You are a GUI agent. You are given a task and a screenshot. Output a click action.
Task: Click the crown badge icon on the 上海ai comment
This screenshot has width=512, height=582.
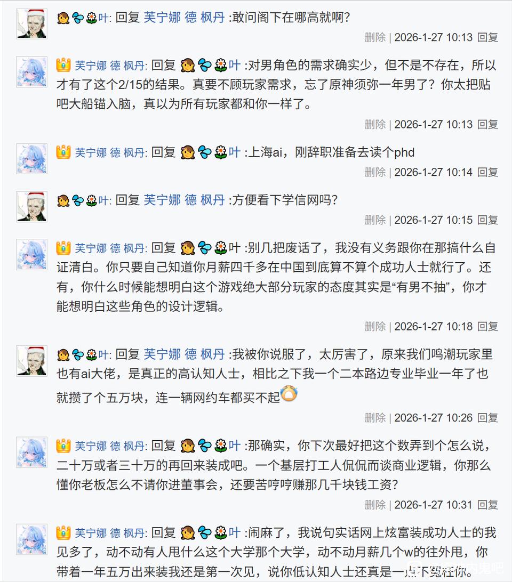pyautogui.click(x=63, y=152)
